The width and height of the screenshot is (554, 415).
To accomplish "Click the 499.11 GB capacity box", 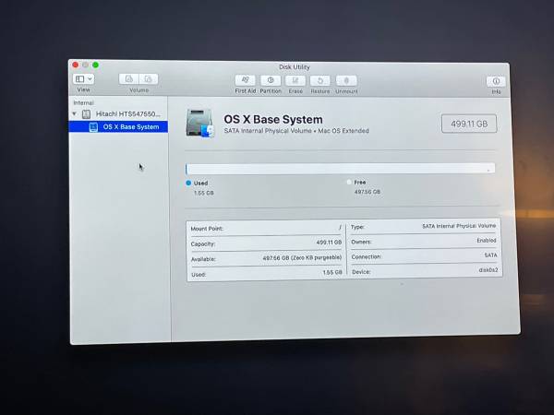I will pos(469,124).
